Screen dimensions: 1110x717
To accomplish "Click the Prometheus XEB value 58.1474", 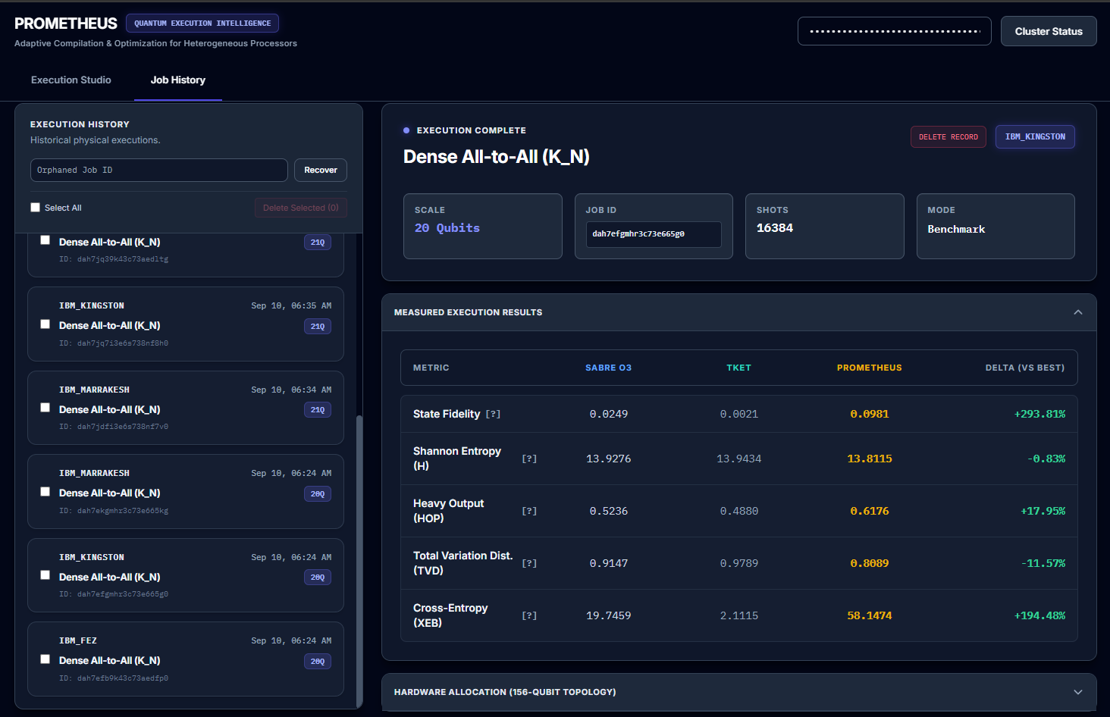I will coord(870,615).
